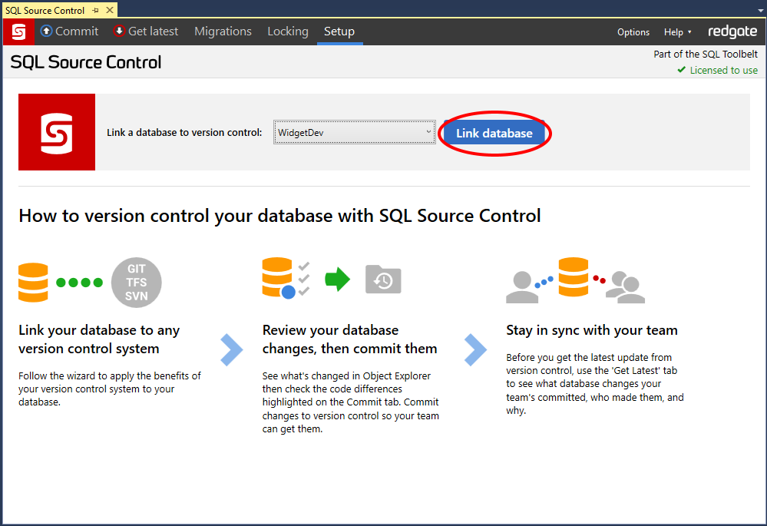Click the red SQL Source Control logo in toolbar

[18, 31]
